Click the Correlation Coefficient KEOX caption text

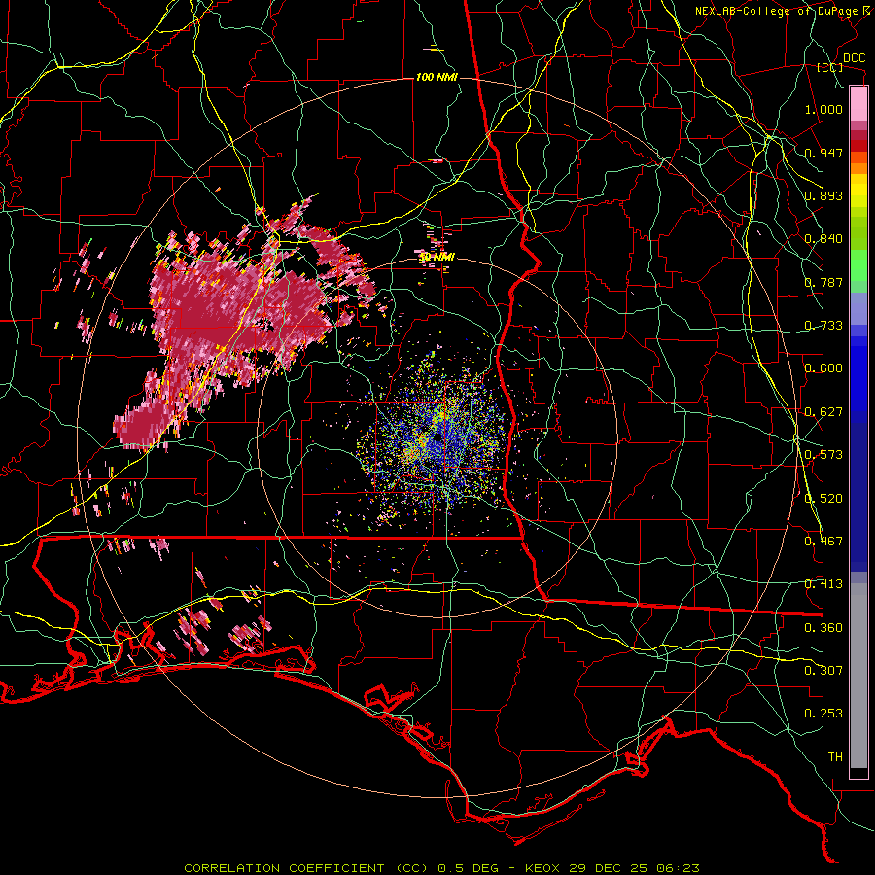pyautogui.click(x=441, y=868)
